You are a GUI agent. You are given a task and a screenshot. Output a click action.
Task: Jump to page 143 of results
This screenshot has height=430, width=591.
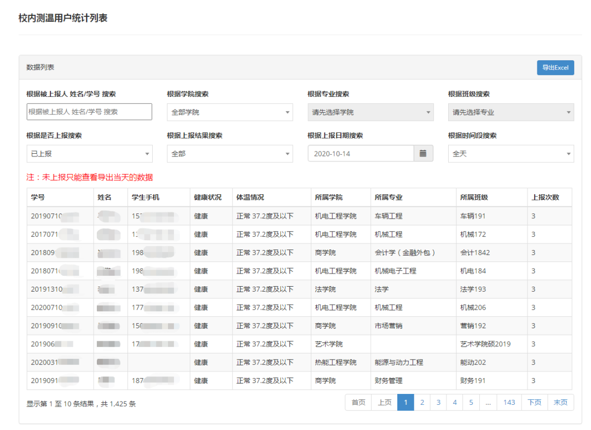509,403
